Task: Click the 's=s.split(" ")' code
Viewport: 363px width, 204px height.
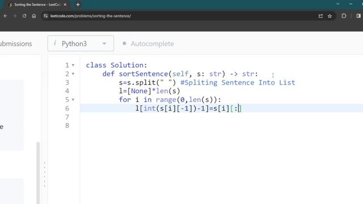Action: pyautogui.click(x=147, y=83)
